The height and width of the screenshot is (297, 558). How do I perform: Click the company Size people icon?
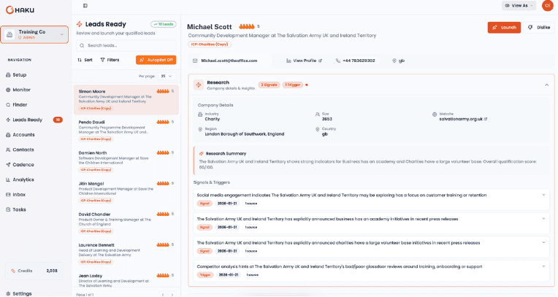pyautogui.click(x=318, y=115)
